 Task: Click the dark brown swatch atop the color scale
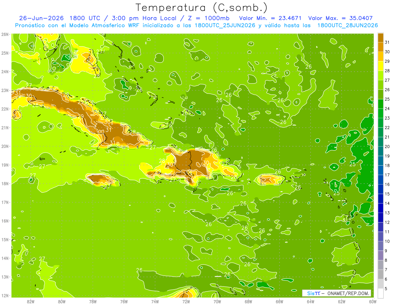click(x=380, y=37)
